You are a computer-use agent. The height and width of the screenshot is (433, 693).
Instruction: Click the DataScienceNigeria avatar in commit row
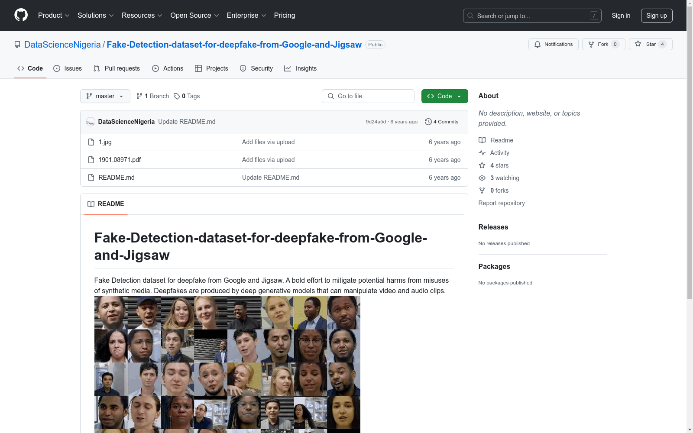pyautogui.click(x=90, y=122)
